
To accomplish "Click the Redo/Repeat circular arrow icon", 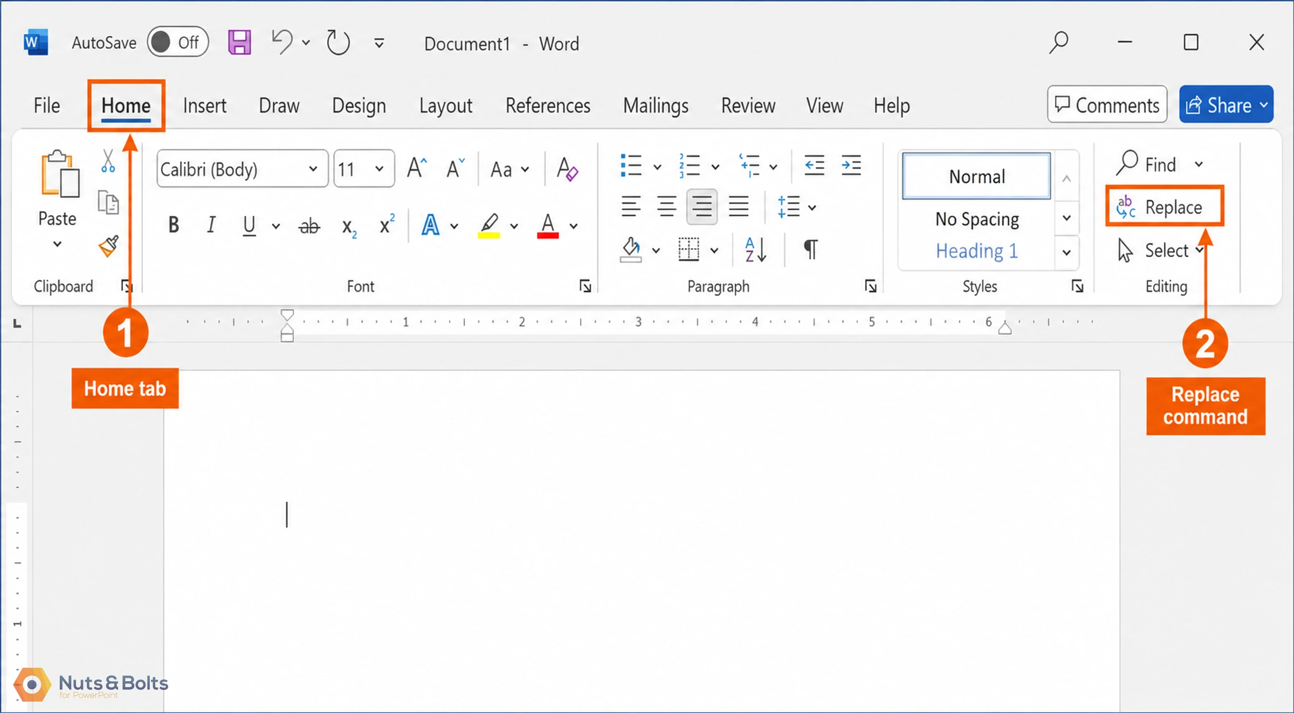I will tap(338, 43).
